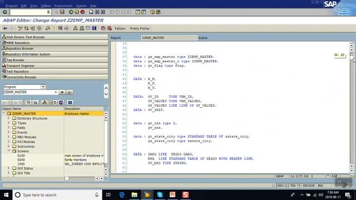Click the blue Help On information icon

pos(94,28)
